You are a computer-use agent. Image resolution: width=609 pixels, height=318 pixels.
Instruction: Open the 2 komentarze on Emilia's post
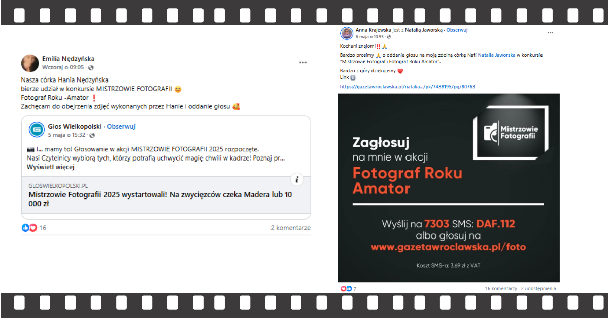tap(290, 228)
